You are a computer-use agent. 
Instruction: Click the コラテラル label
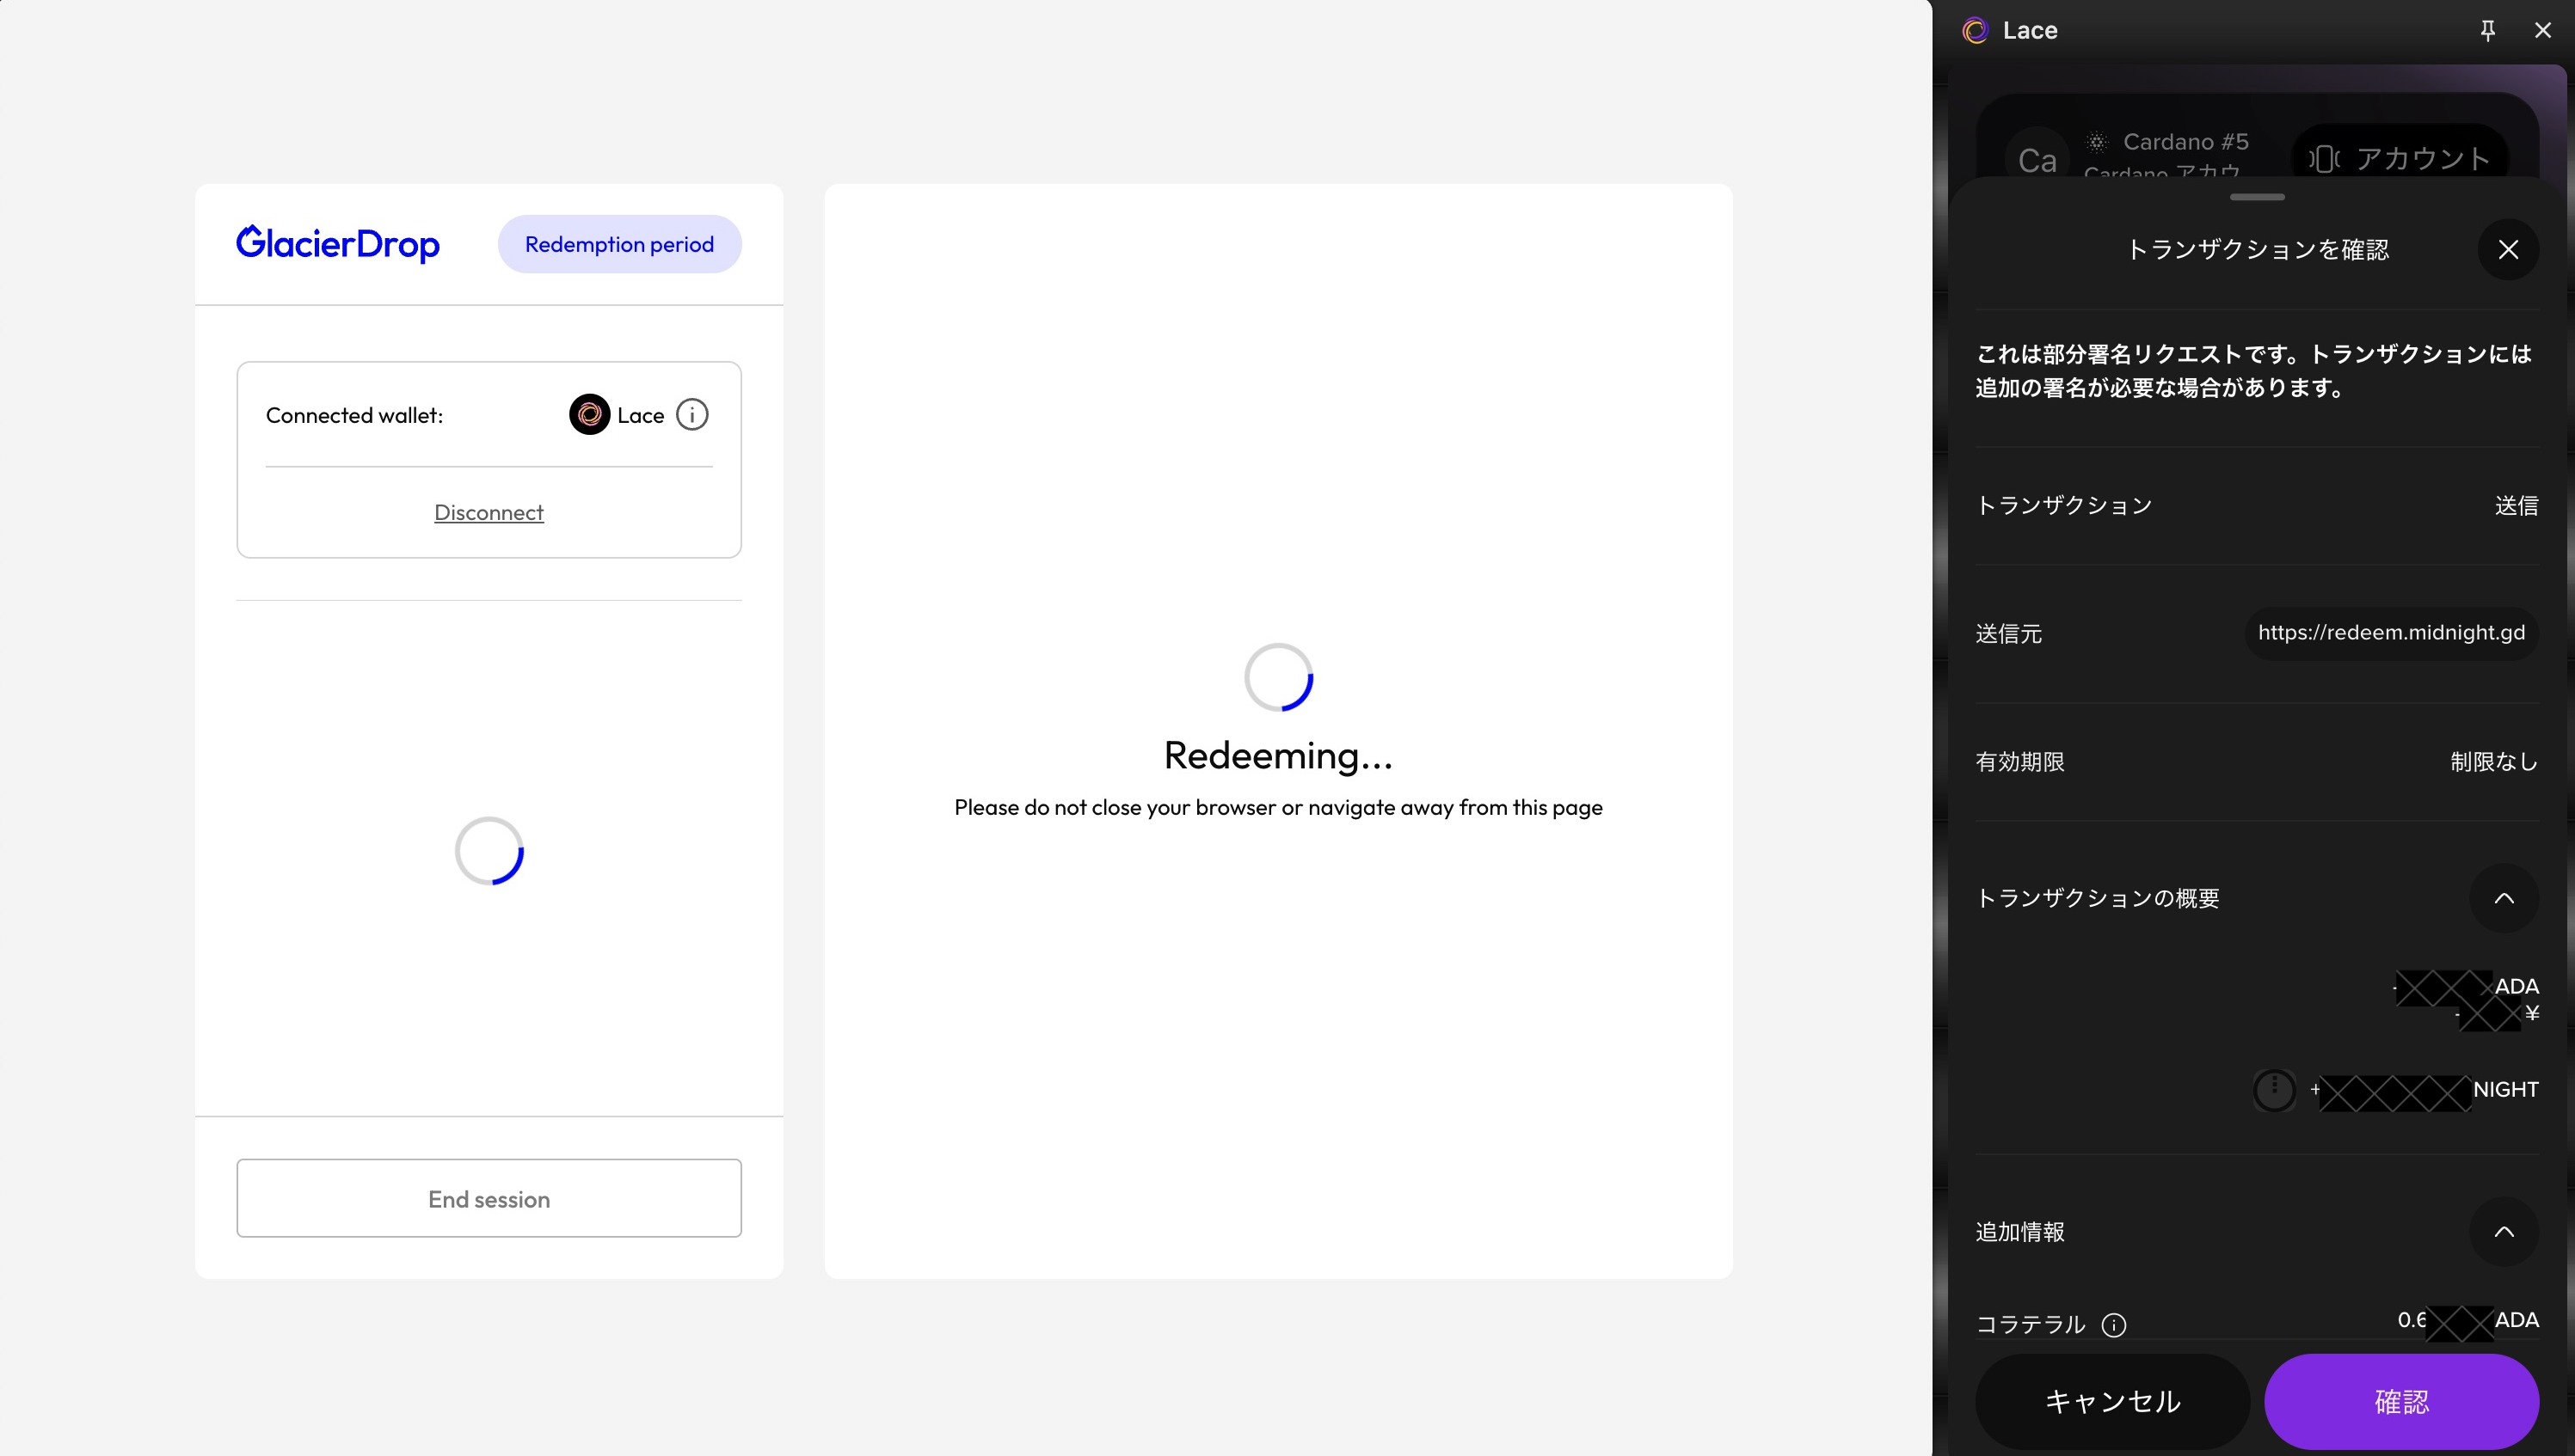pos(2031,1324)
